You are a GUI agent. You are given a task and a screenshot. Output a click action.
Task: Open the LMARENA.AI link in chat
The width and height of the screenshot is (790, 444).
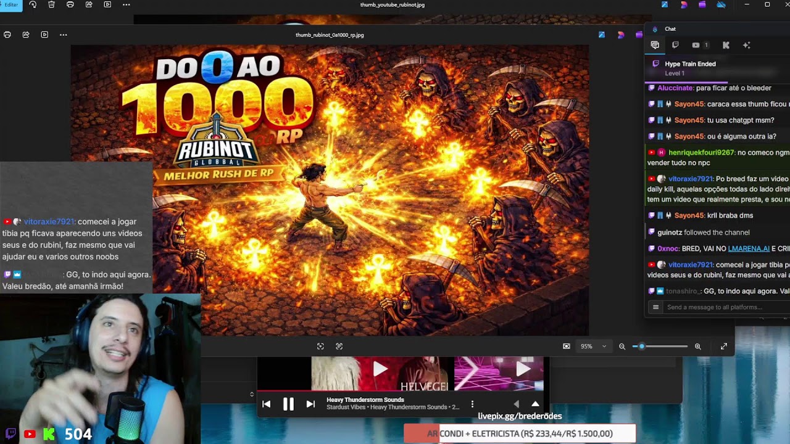(749, 249)
